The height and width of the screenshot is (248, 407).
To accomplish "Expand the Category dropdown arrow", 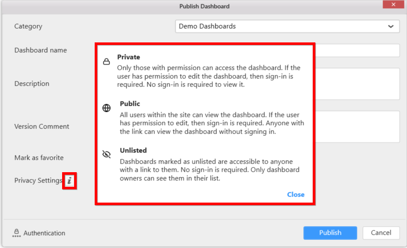I will point(391,27).
